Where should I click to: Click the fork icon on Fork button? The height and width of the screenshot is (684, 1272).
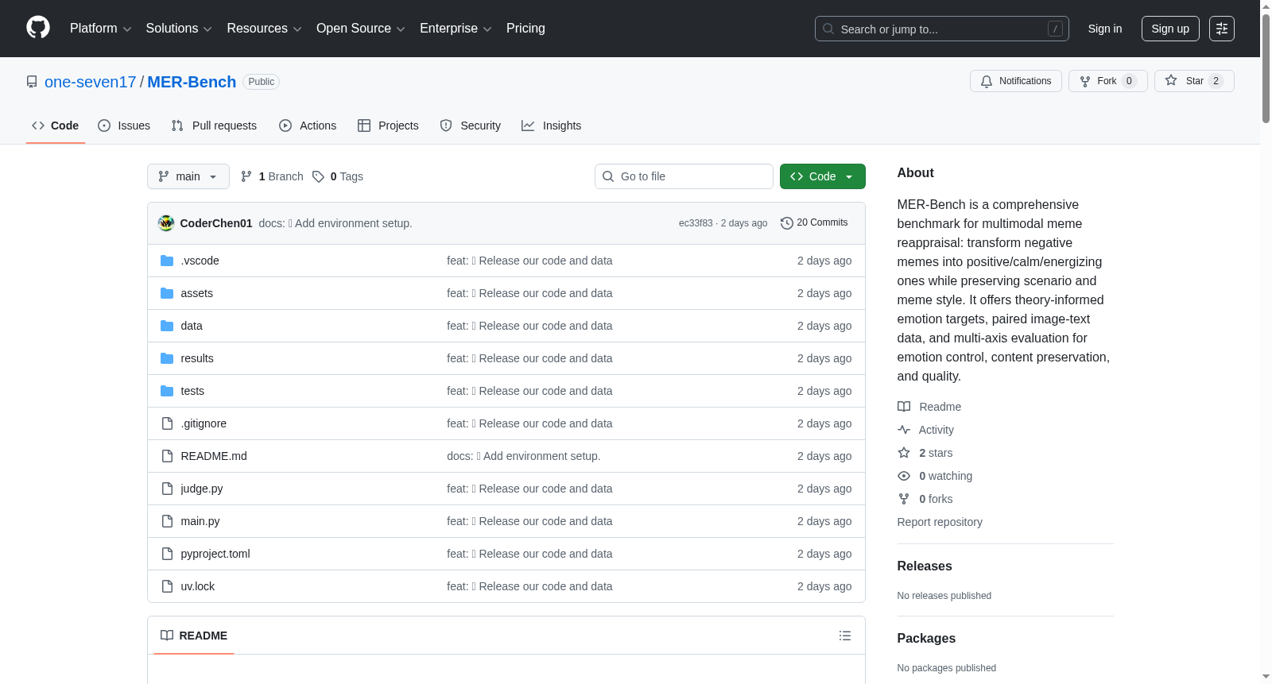pos(1085,81)
